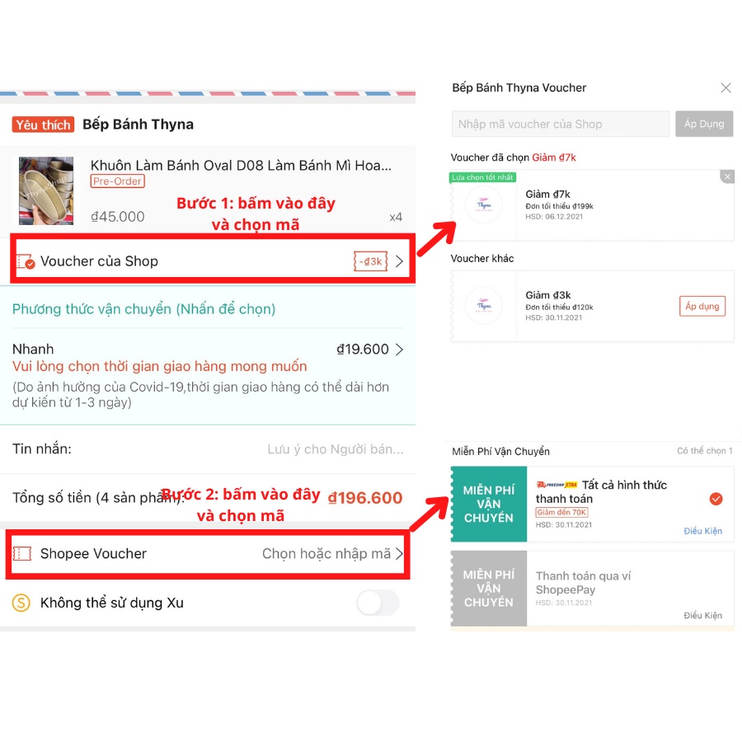Remove the selected Giảm ₫7k voucher

pos(727,176)
